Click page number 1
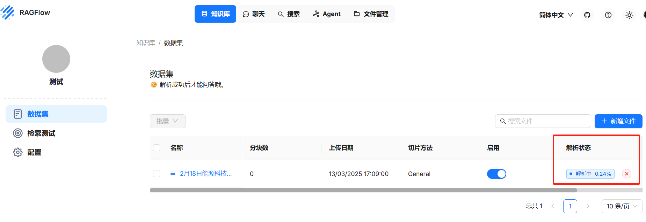The height and width of the screenshot is (222, 646). click(x=570, y=206)
